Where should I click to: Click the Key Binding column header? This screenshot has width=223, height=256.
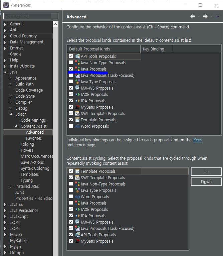click(156, 49)
